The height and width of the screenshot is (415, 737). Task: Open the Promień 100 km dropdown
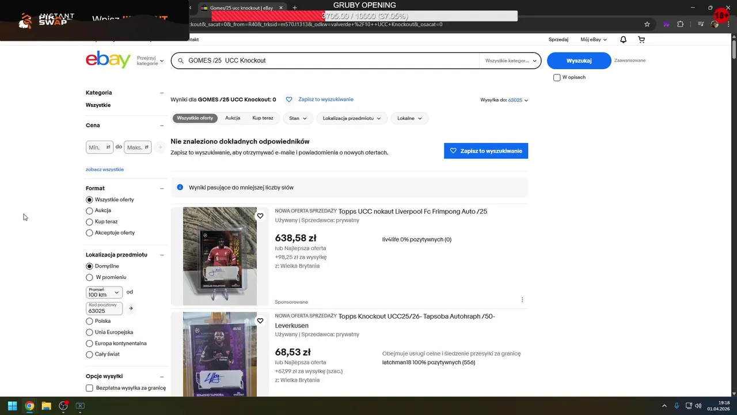click(x=104, y=292)
